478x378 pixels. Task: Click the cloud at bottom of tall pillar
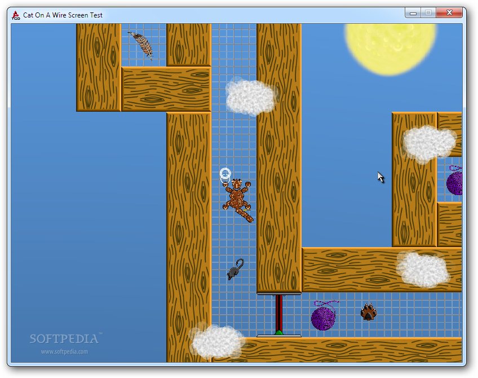point(217,341)
